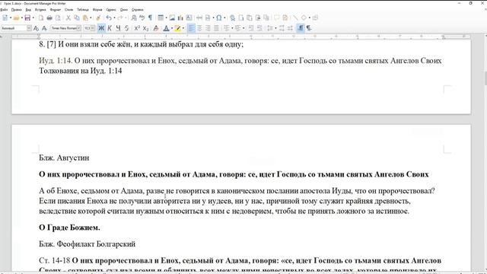Screen dimensions: 487x274
Task: Click the New document icon
Action: [5, 18]
